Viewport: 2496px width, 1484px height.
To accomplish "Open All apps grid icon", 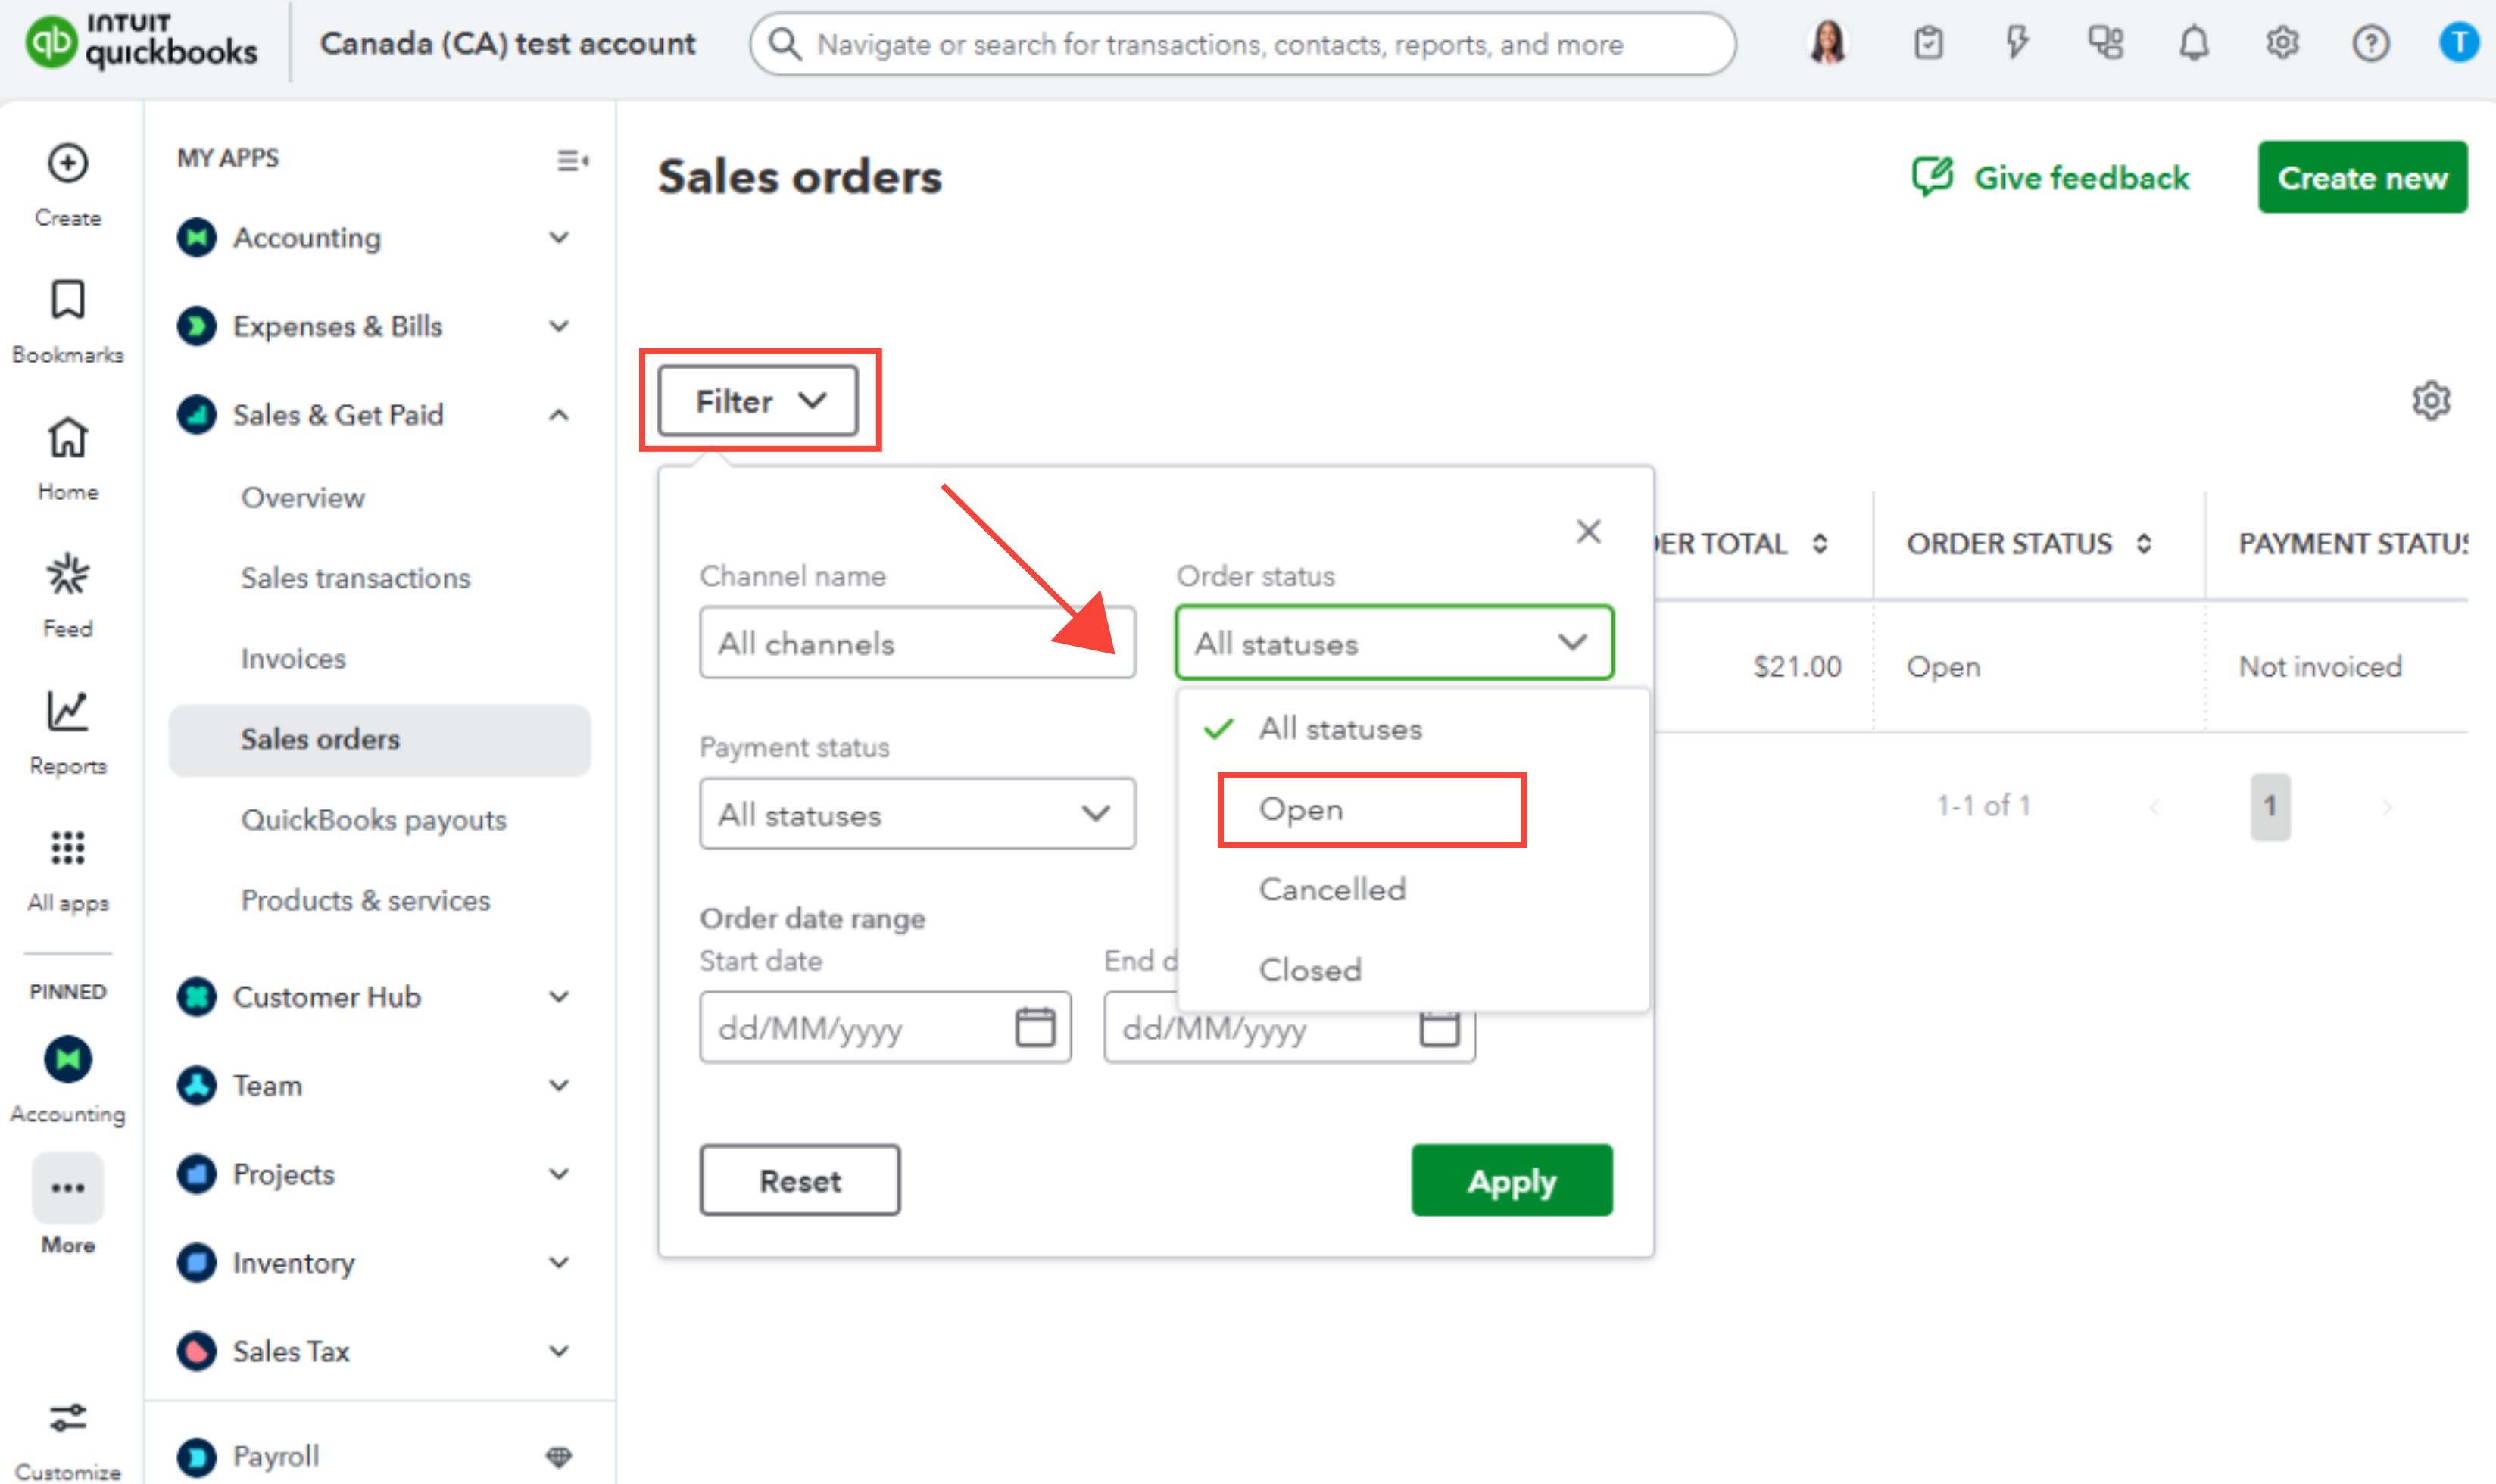I will click(x=67, y=848).
